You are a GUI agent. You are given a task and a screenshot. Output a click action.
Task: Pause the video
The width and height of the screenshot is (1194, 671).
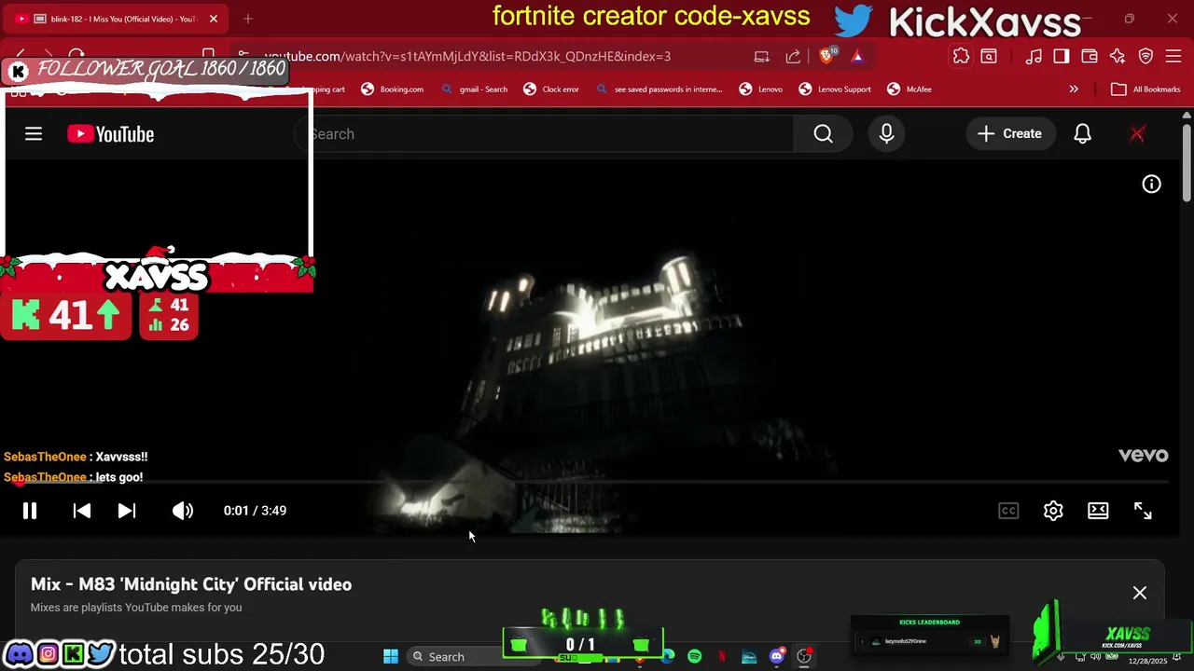(30, 511)
